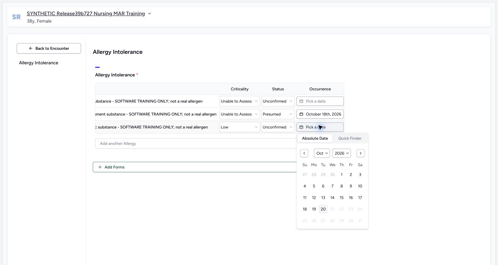Go to previous month in calendar

point(304,153)
